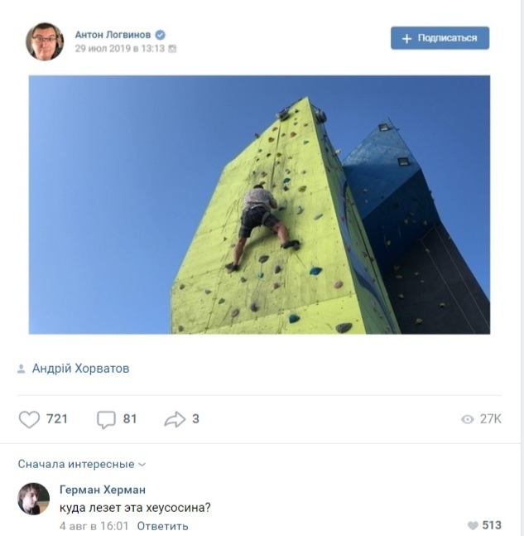
Task: Open the tagged user Андрій Хорватов
Action: point(80,369)
